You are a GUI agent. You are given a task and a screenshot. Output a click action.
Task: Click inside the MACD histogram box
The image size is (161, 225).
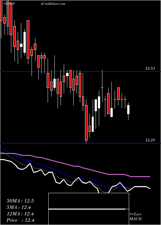coord(89,209)
